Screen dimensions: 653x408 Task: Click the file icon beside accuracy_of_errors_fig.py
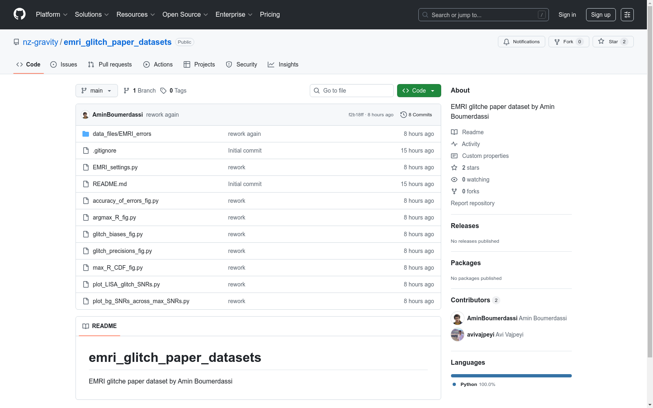tap(86, 201)
